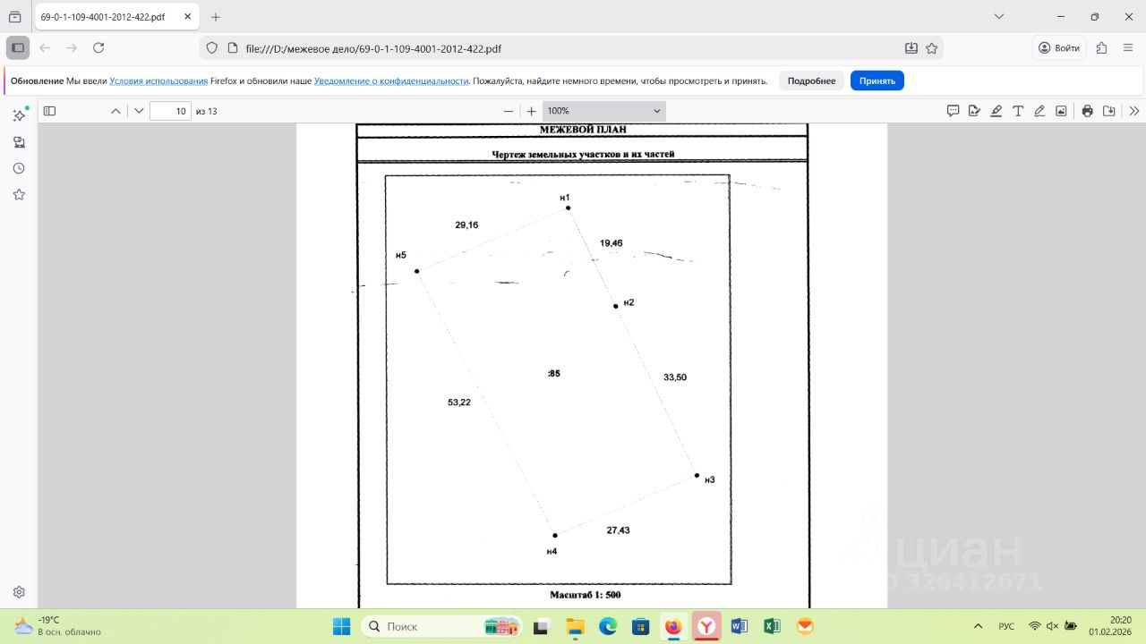
Task: Open Условия использования link
Action: [x=158, y=80]
